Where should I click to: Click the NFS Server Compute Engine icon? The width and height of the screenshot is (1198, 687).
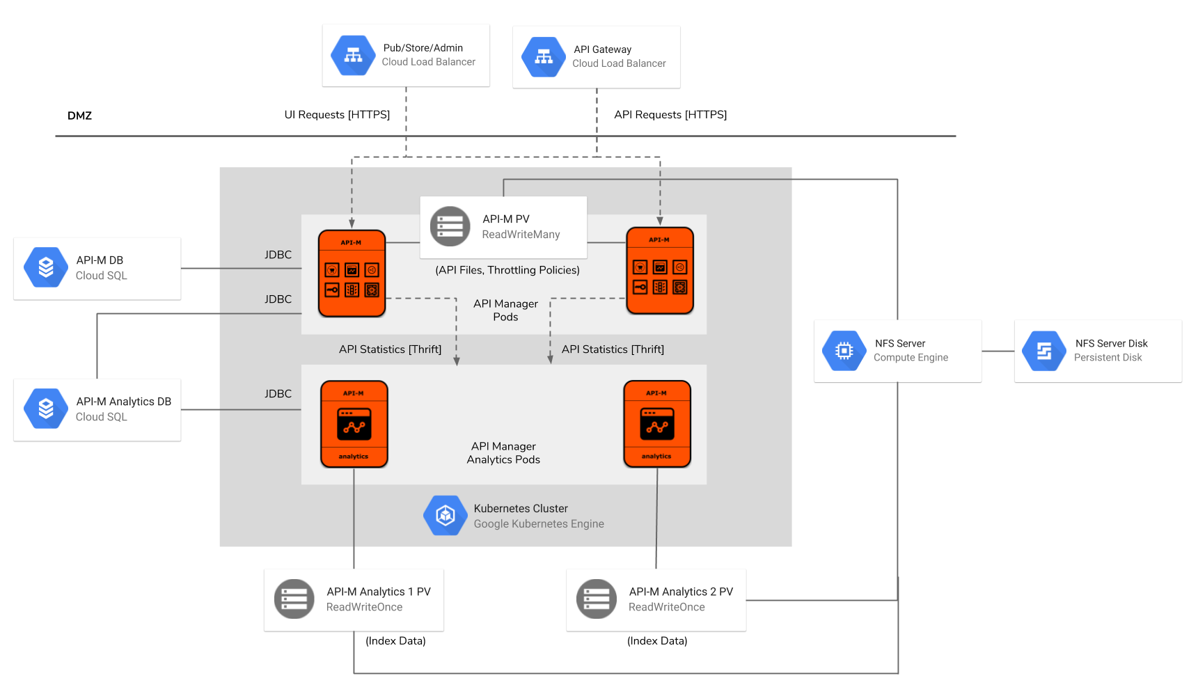pos(844,351)
